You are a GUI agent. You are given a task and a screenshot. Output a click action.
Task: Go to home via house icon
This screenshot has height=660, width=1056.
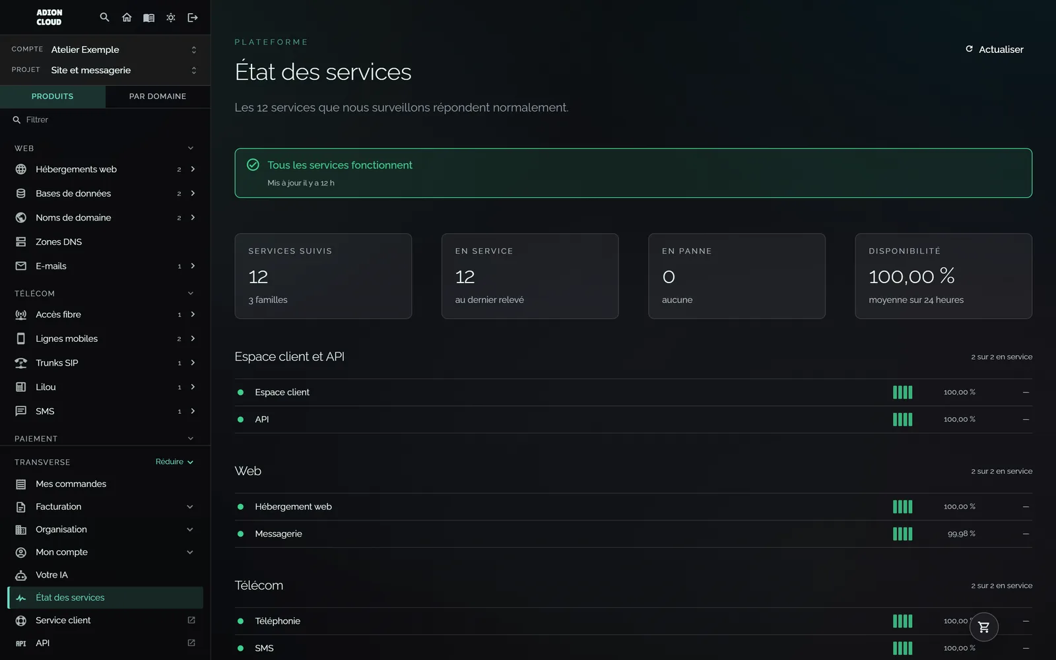point(127,17)
